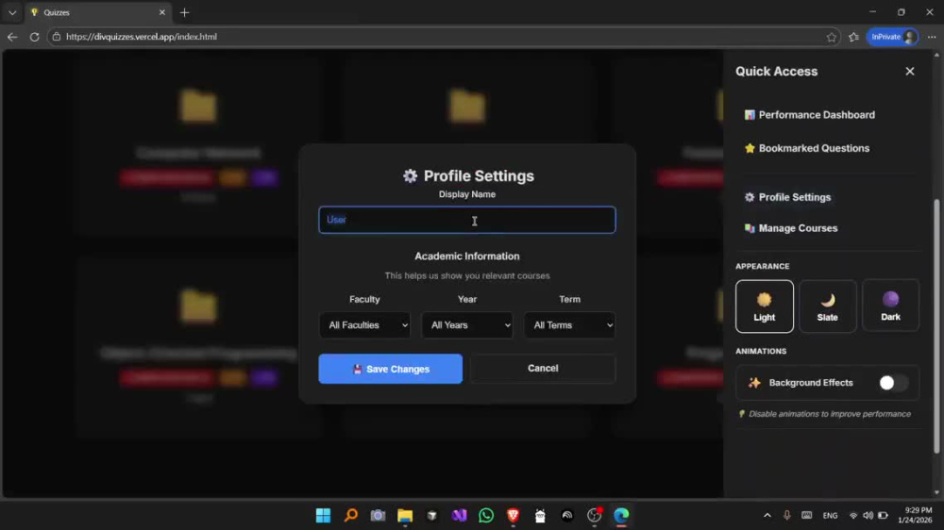944x530 pixels.
Task: Click the Bookmarked Questions star icon
Action: (x=750, y=148)
